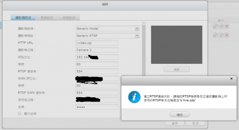Screen dimensions: 239x130
Task: Click the connect icon in second camera row
Action: pyautogui.click(x=215, y=35)
